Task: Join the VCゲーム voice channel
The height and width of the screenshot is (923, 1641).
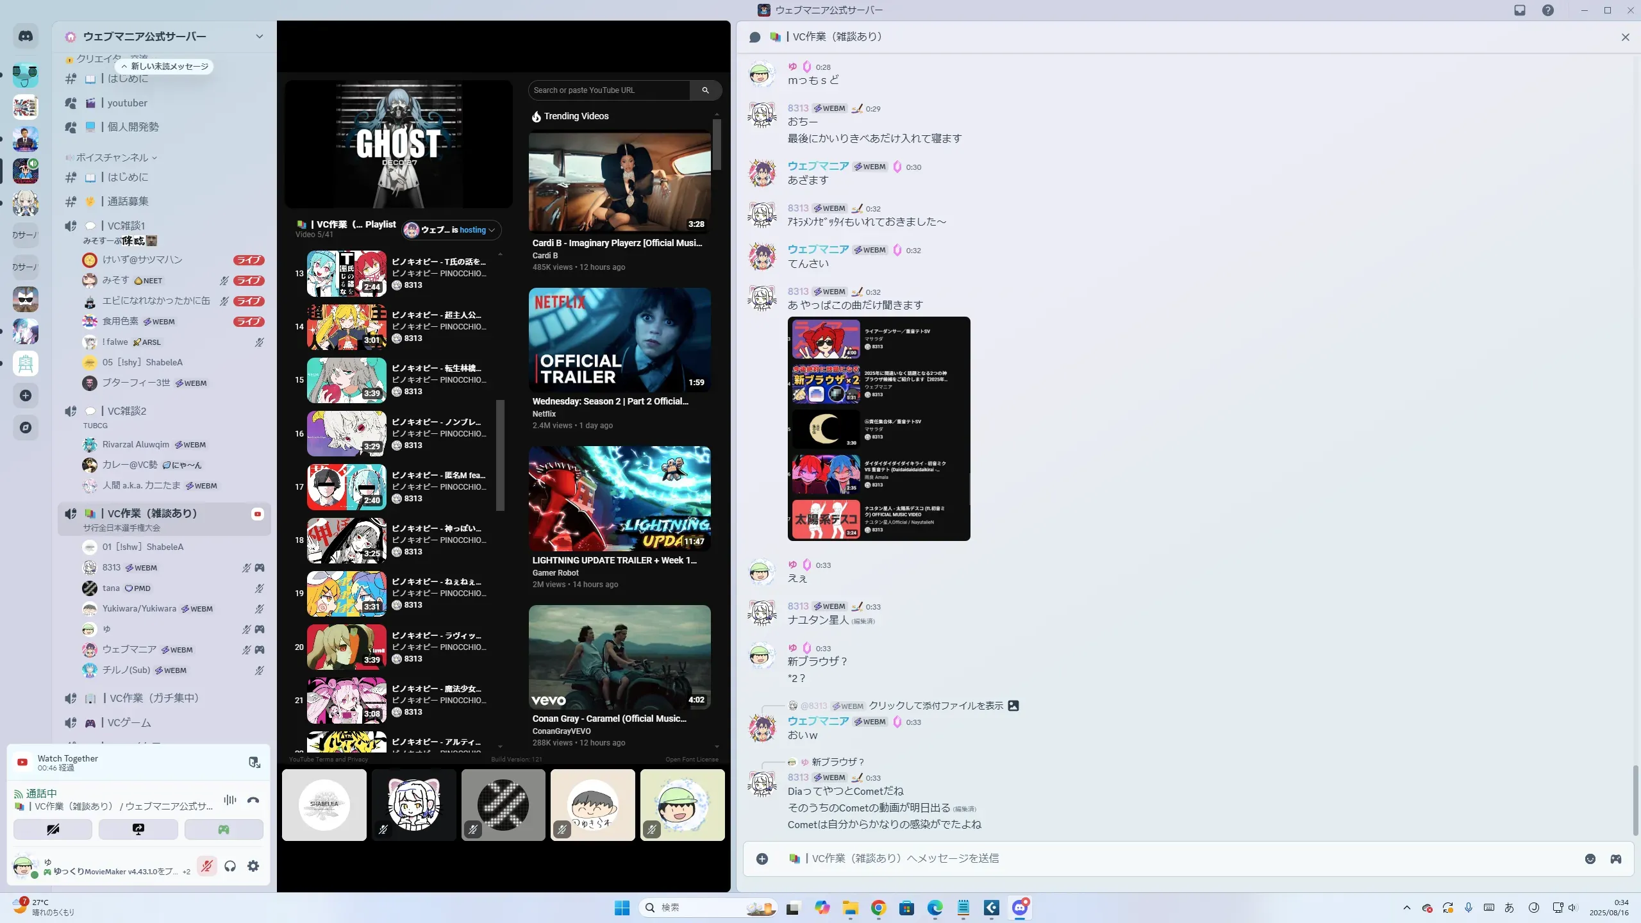Action: (x=128, y=723)
